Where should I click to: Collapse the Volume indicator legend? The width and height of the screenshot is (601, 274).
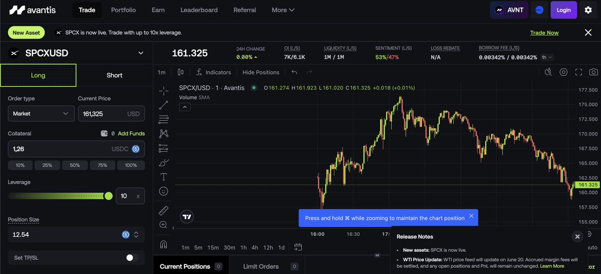click(x=185, y=107)
